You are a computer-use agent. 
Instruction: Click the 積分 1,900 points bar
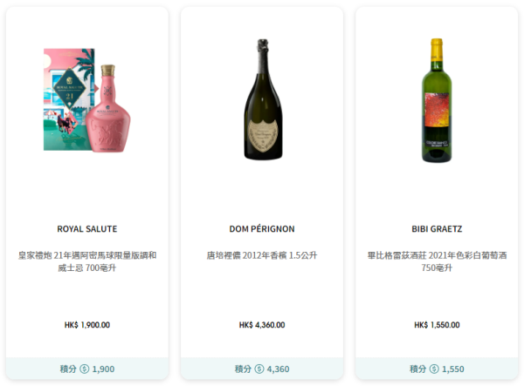[x=87, y=369]
